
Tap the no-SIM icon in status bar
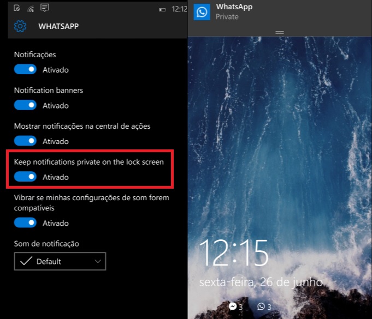click(17, 8)
